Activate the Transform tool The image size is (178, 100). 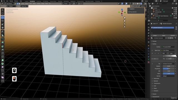3,28
